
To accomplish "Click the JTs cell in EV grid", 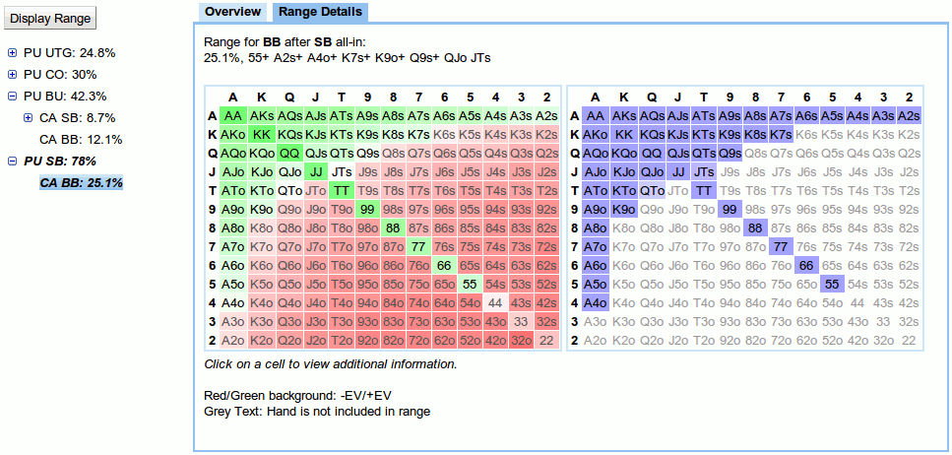I will [x=343, y=172].
